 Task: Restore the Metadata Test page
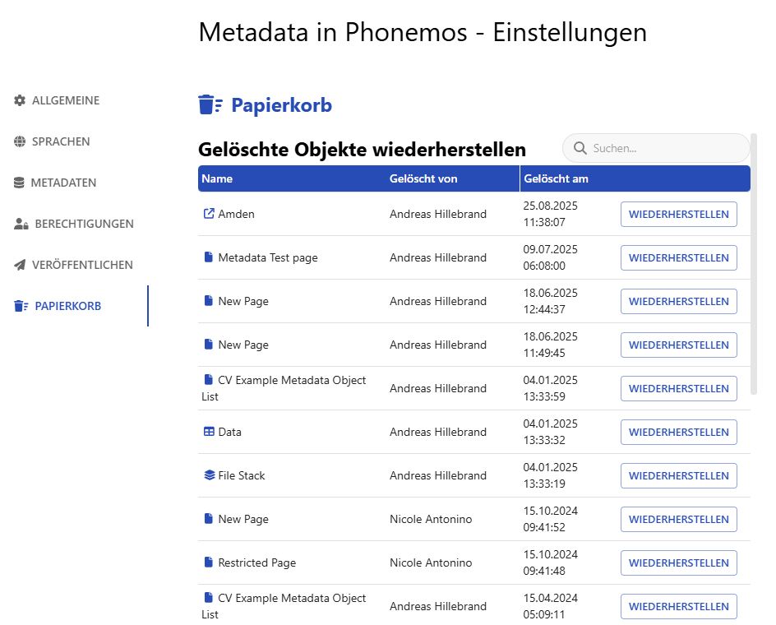pyautogui.click(x=678, y=257)
